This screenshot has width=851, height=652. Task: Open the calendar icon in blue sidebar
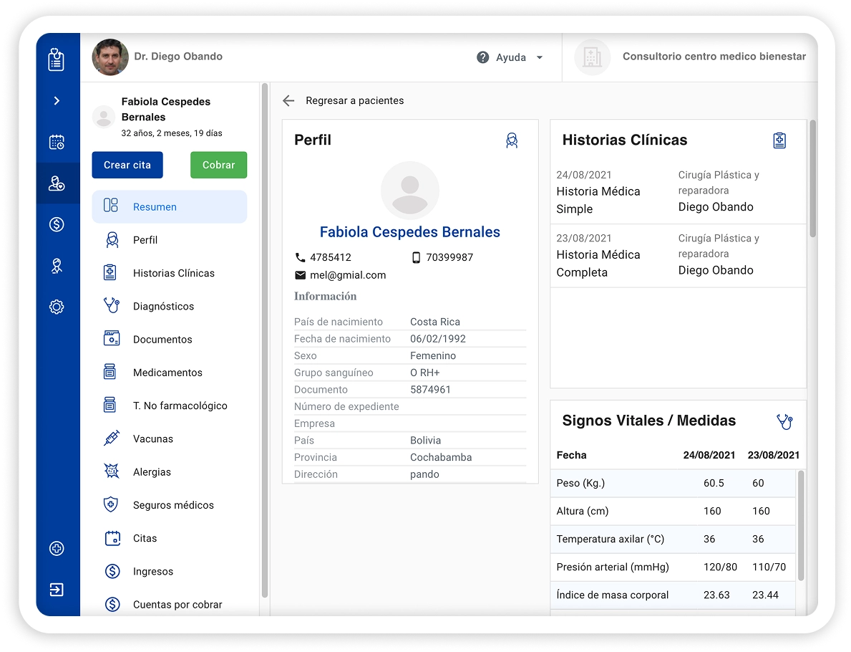click(x=57, y=142)
